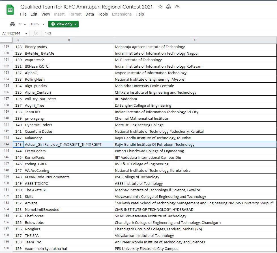This screenshot has height=253, width=277.
Task: Open the Tools menu
Action: (103, 14)
